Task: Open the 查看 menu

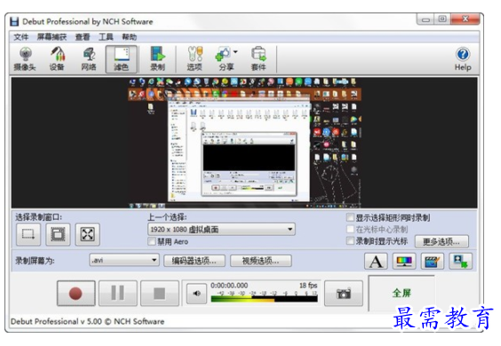Action: [x=83, y=37]
